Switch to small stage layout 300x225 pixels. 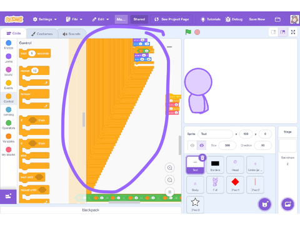pyautogui.click(x=274, y=32)
